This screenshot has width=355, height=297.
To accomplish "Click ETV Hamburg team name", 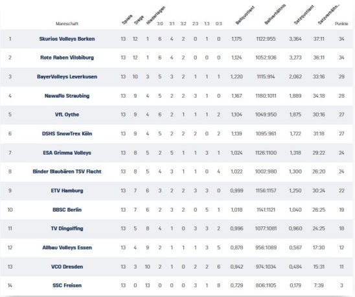I will (67, 191).
